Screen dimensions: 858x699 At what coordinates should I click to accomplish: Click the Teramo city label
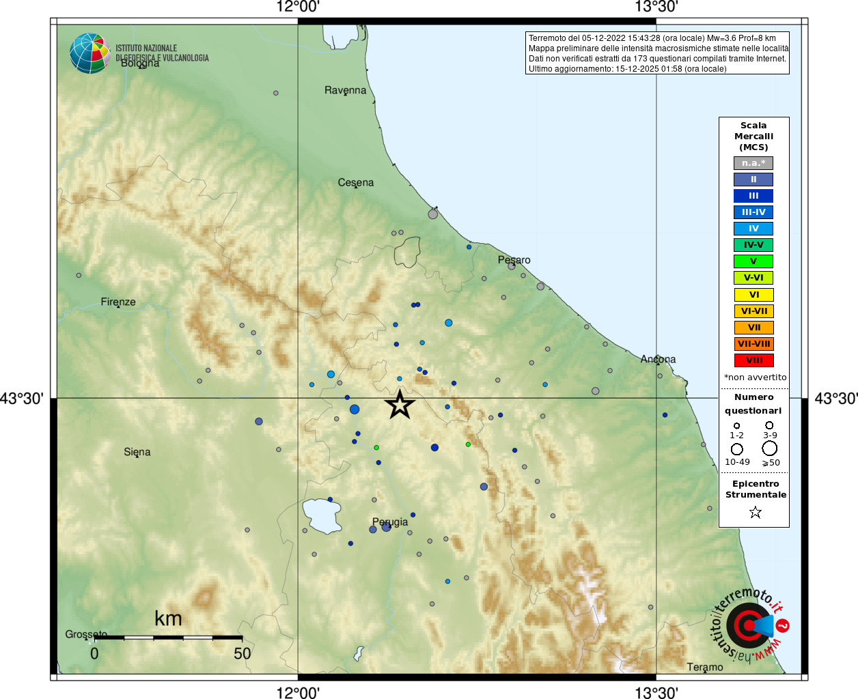(x=705, y=667)
